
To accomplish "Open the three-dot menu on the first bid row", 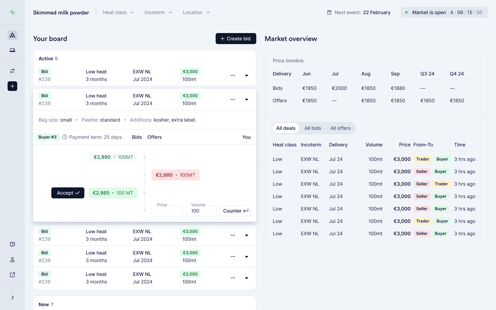I will (233, 75).
